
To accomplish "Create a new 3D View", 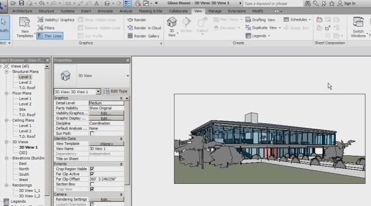I will coord(172,26).
